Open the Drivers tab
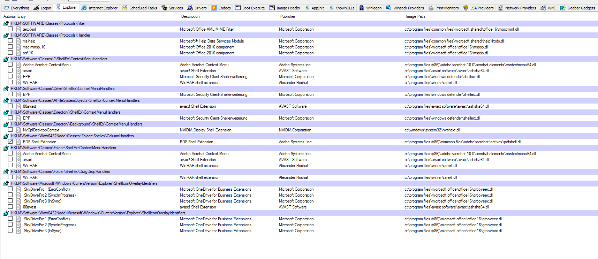This screenshot has width=598, height=259. click(x=197, y=8)
